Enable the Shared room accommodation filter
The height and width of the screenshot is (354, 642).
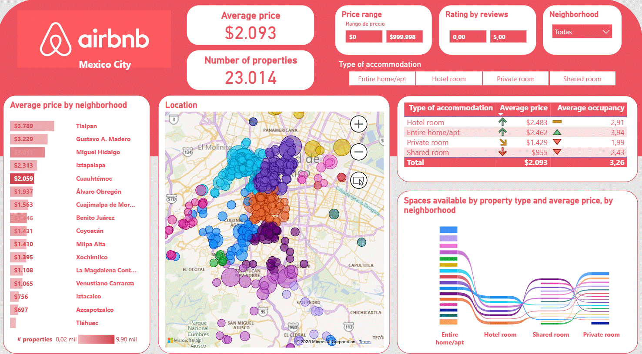click(x=582, y=79)
